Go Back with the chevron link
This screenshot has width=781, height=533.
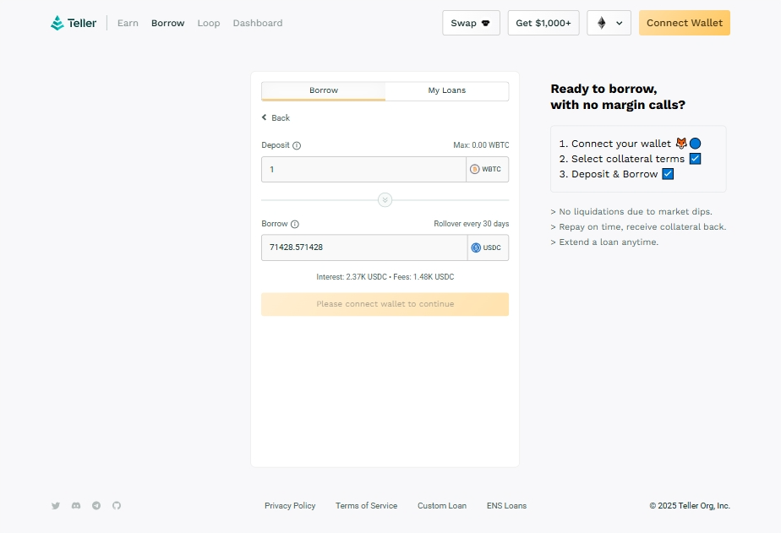(x=276, y=118)
